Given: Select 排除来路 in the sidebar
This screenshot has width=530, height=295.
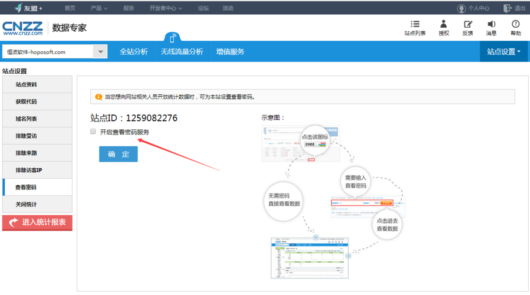Looking at the screenshot, I should (37, 153).
